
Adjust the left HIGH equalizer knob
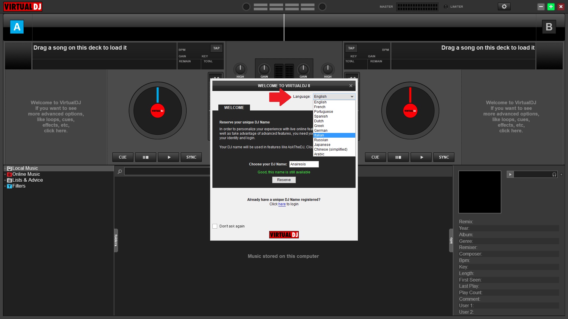coord(240,69)
